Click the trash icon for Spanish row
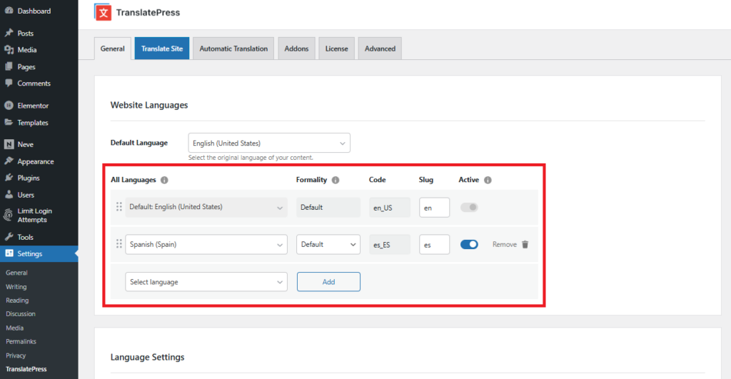This screenshot has height=379, width=731. [525, 244]
